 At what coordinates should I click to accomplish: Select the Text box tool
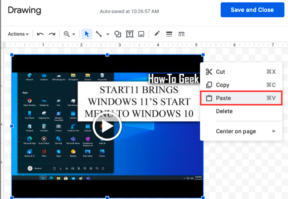tap(130, 34)
